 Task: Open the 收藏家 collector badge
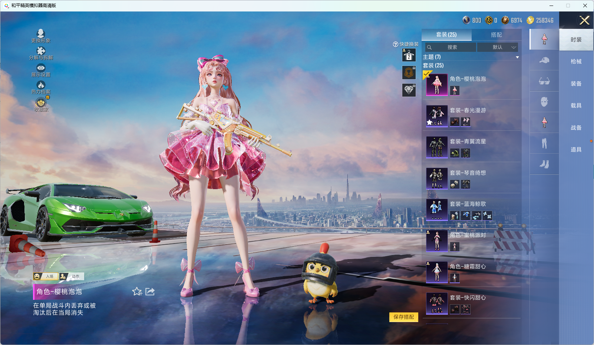tap(41, 103)
